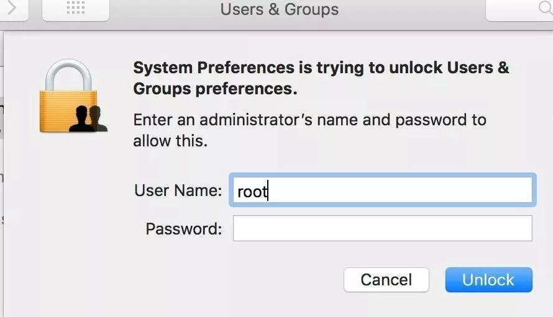Click the "allow this." line of text
The height and width of the screenshot is (317, 553).
170,141
